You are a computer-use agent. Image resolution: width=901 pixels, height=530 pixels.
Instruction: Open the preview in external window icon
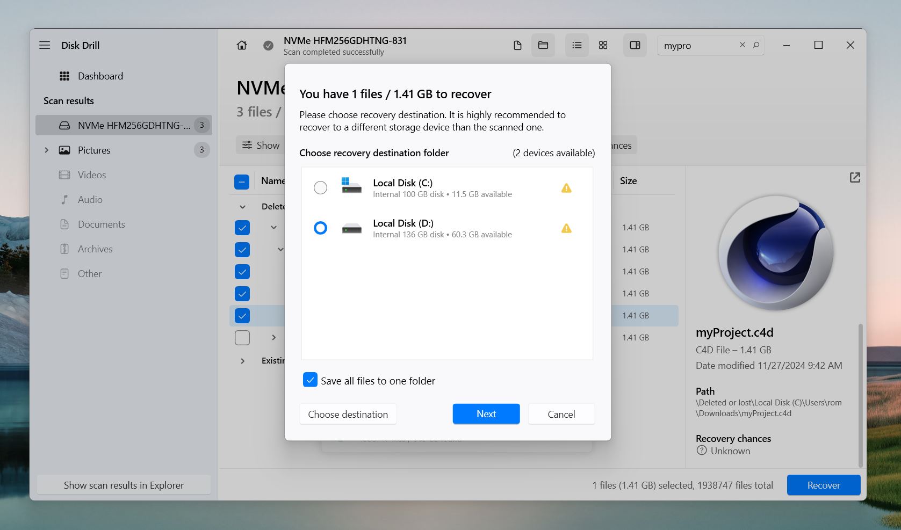(855, 178)
